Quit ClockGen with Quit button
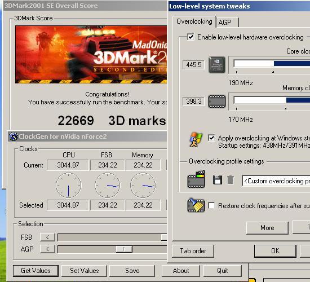Image resolution: width=310 pixels, height=282 pixels. coord(223,271)
